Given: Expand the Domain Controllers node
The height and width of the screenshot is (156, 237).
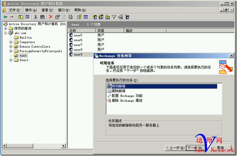Looking at the screenshot, I should point(11,46).
